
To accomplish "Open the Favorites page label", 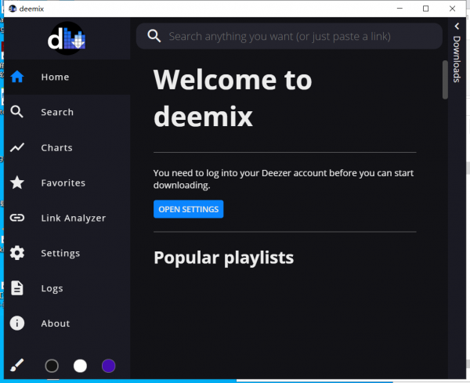I will [x=63, y=182].
